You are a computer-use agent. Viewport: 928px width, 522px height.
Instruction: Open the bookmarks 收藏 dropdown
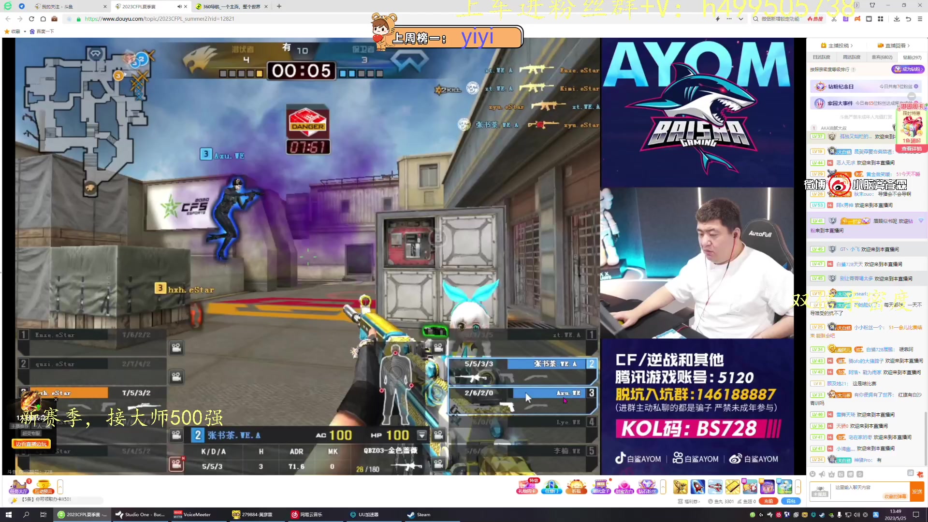[x=25, y=31]
